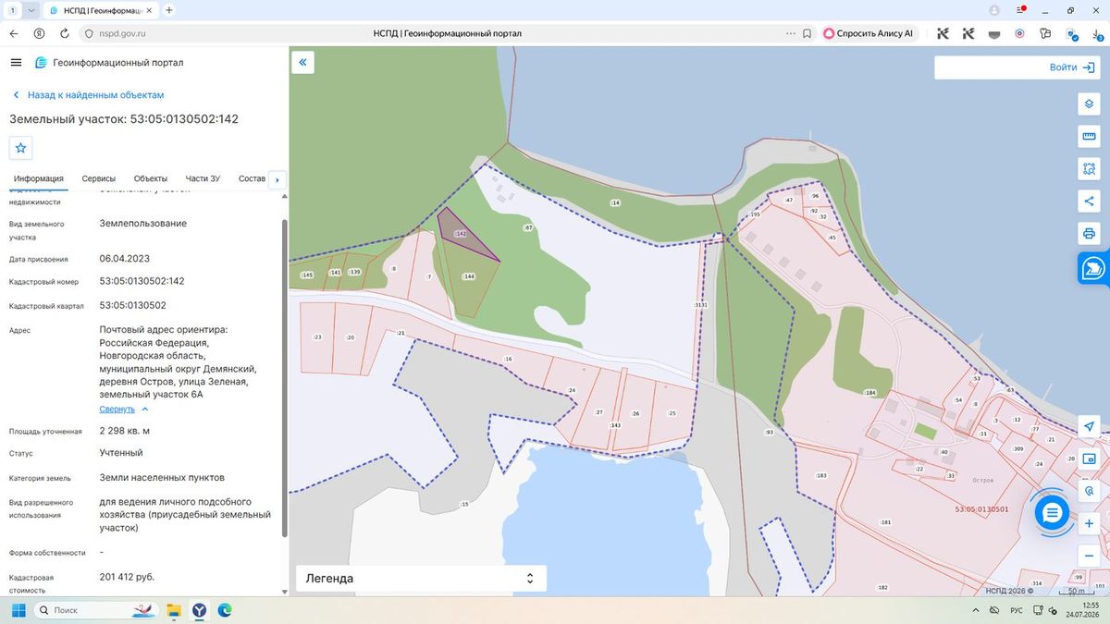1110x624 pixels.
Task: Go back to найденным объектам
Action: [89, 95]
